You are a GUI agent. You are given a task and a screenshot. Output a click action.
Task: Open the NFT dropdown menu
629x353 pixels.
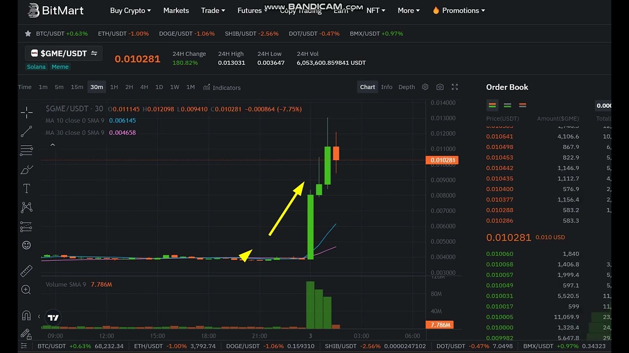tap(376, 10)
